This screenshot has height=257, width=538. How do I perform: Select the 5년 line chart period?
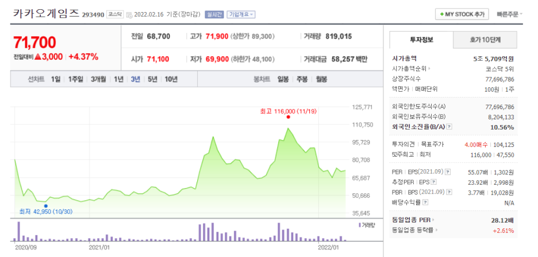(x=152, y=79)
